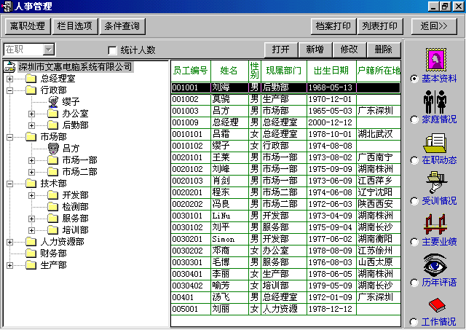Click the face avatar icon beside 吕方
The height and width of the screenshot is (330, 466).
(x=53, y=148)
